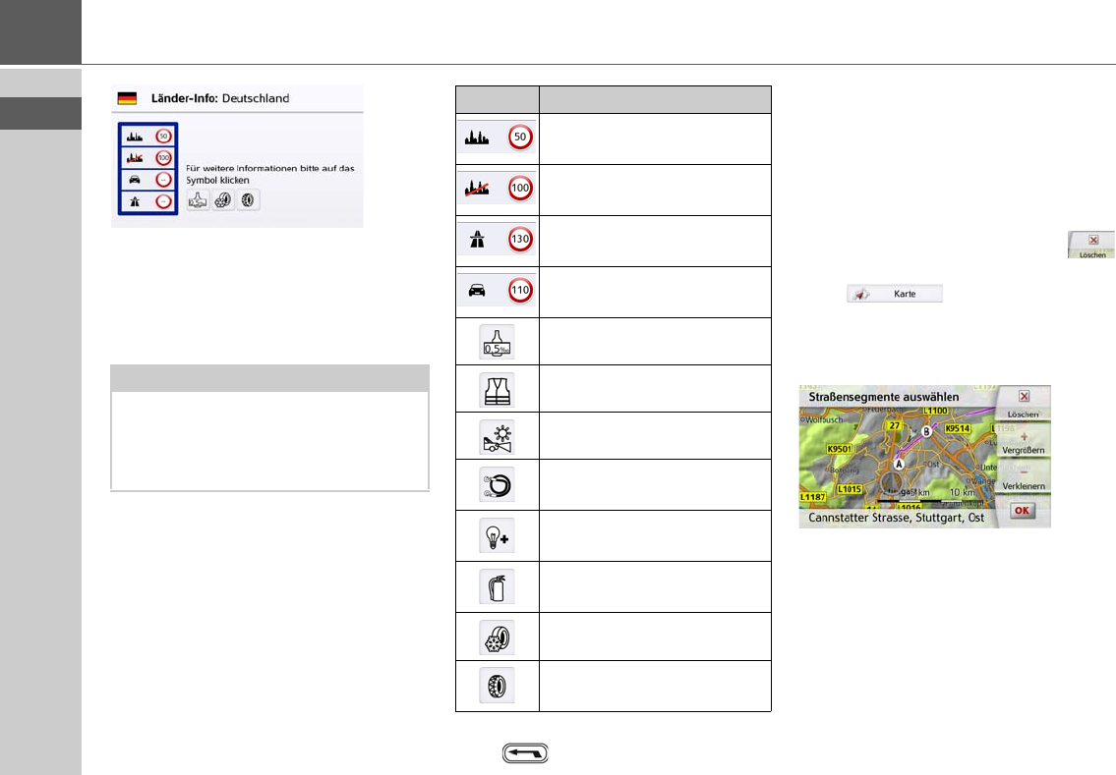Click the 0,5‰ alcohol limit icon in the table
The height and width of the screenshot is (775, 1116).
click(x=497, y=342)
